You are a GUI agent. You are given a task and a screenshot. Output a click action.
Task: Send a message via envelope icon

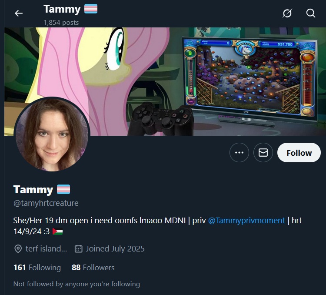pos(263,153)
